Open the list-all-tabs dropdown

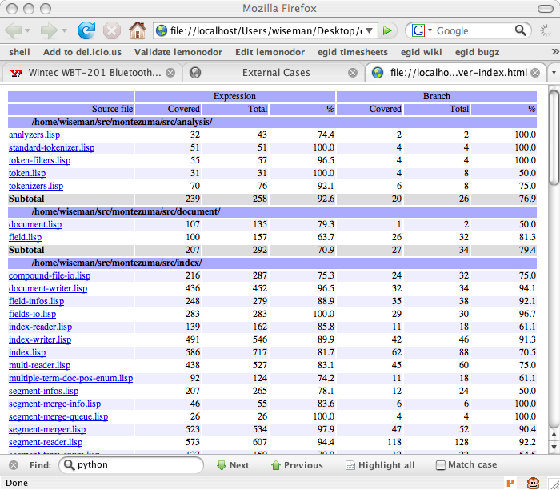click(554, 73)
